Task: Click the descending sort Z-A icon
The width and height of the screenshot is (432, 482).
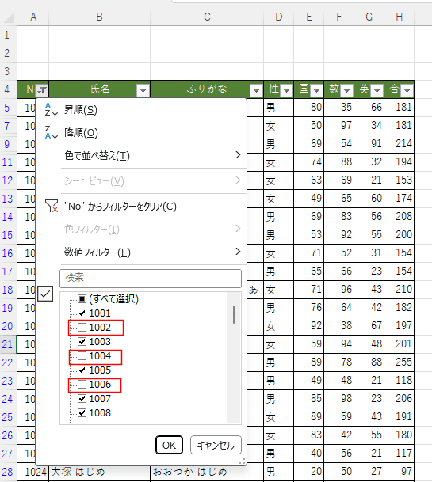Action: (52, 132)
